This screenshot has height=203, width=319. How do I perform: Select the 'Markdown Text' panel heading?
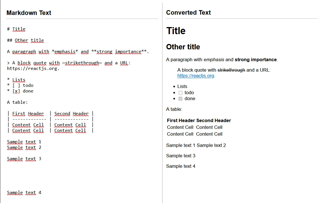[29, 13]
